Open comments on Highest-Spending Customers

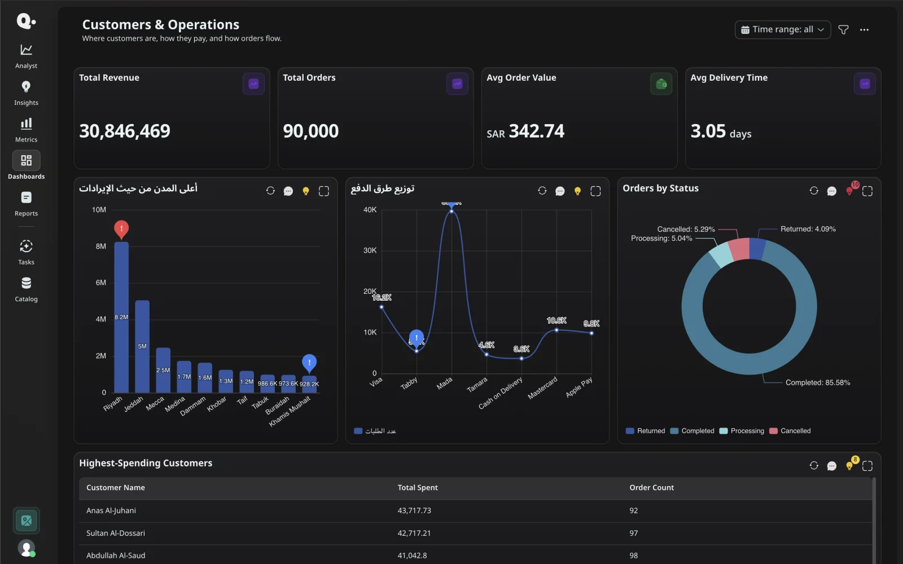tap(832, 466)
